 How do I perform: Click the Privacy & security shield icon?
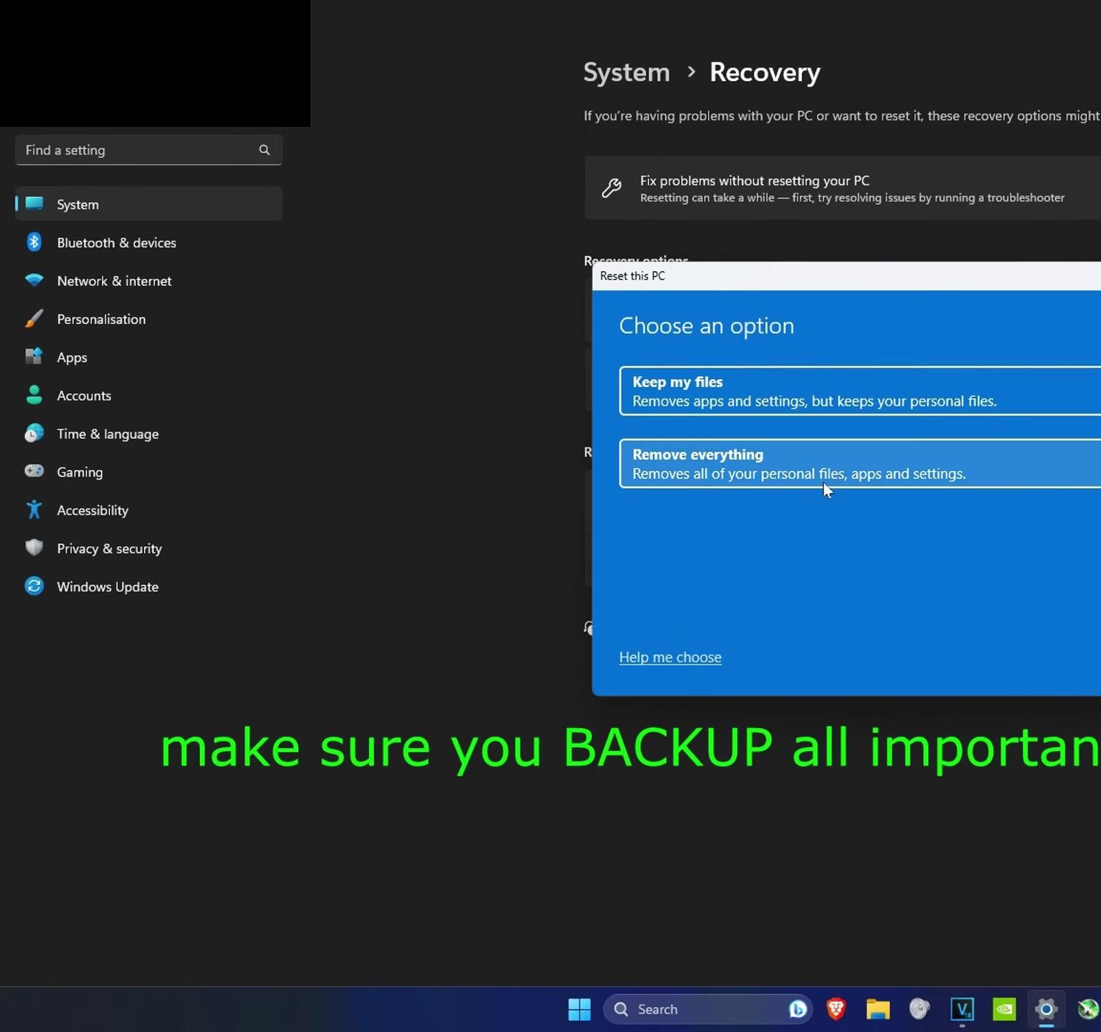coord(34,548)
